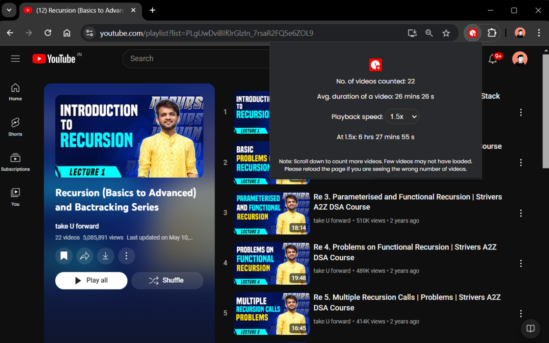Click the extension logo in popup

[x=375, y=65]
